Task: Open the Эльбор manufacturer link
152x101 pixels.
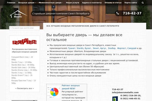Action: [x=111, y=48]
